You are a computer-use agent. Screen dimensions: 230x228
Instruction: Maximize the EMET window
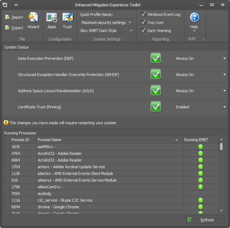point(212,5)
